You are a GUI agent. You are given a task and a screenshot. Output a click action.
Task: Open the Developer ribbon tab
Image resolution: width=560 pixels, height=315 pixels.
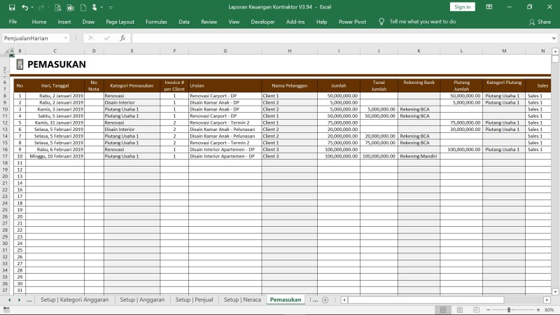262,22
